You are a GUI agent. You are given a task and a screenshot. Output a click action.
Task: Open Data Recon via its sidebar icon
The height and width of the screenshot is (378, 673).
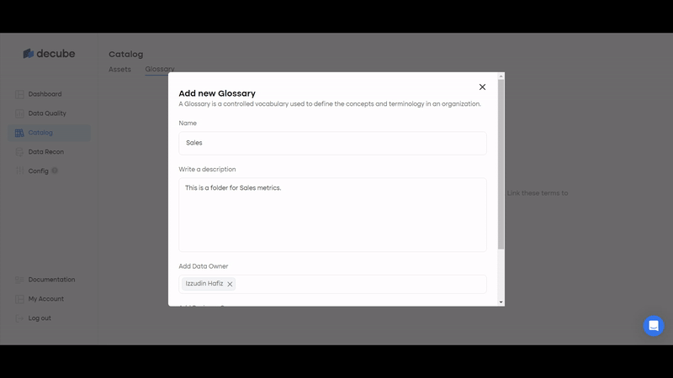[x=19, y=152]
